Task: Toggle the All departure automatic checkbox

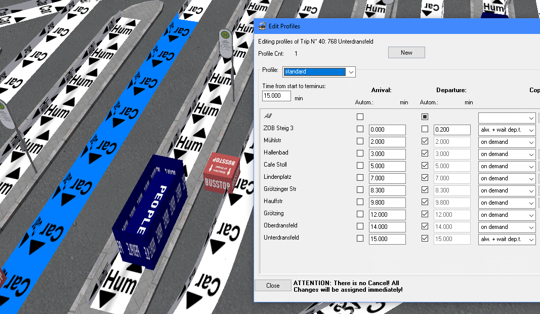Action: pyautogui.click(x=425, y=117)
